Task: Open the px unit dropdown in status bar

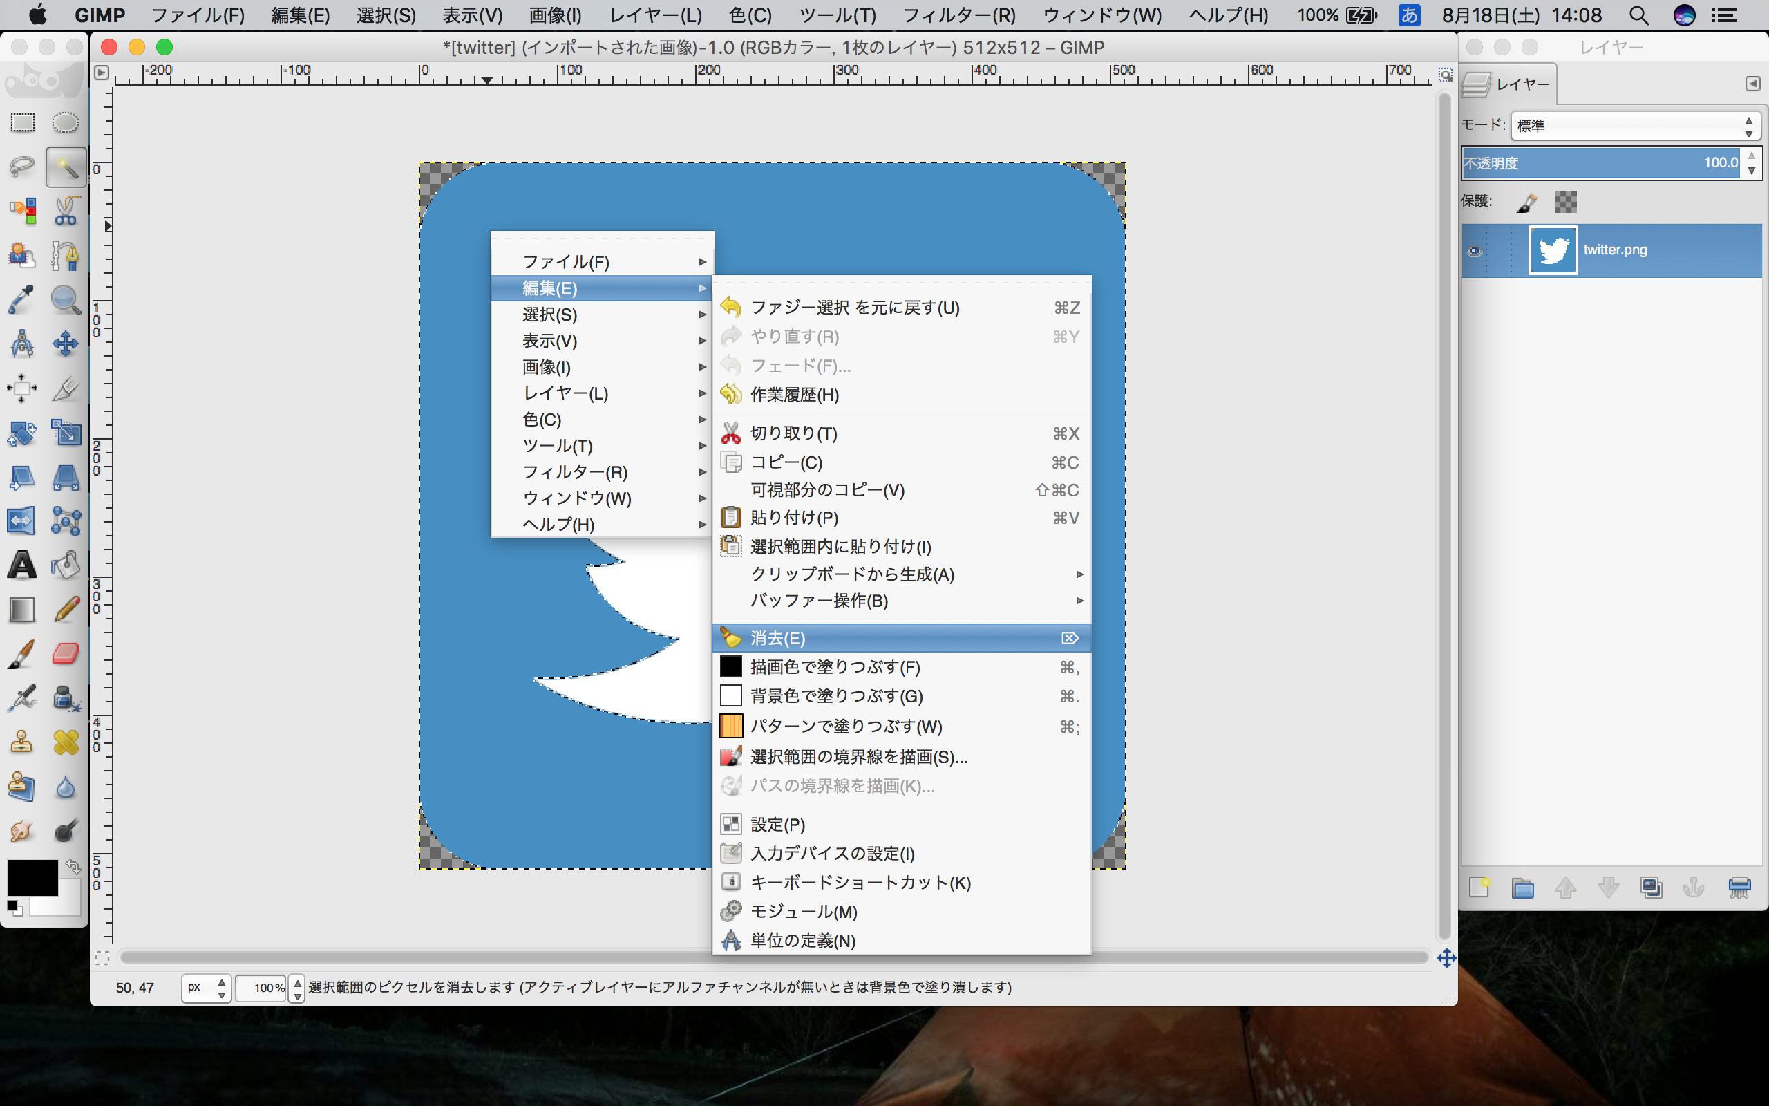Action: 206,988
